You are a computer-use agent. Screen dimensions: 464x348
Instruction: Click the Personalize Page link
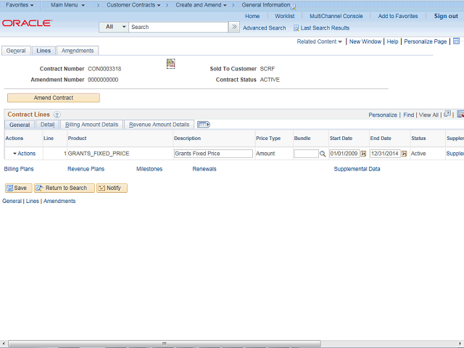coord(426,42)
